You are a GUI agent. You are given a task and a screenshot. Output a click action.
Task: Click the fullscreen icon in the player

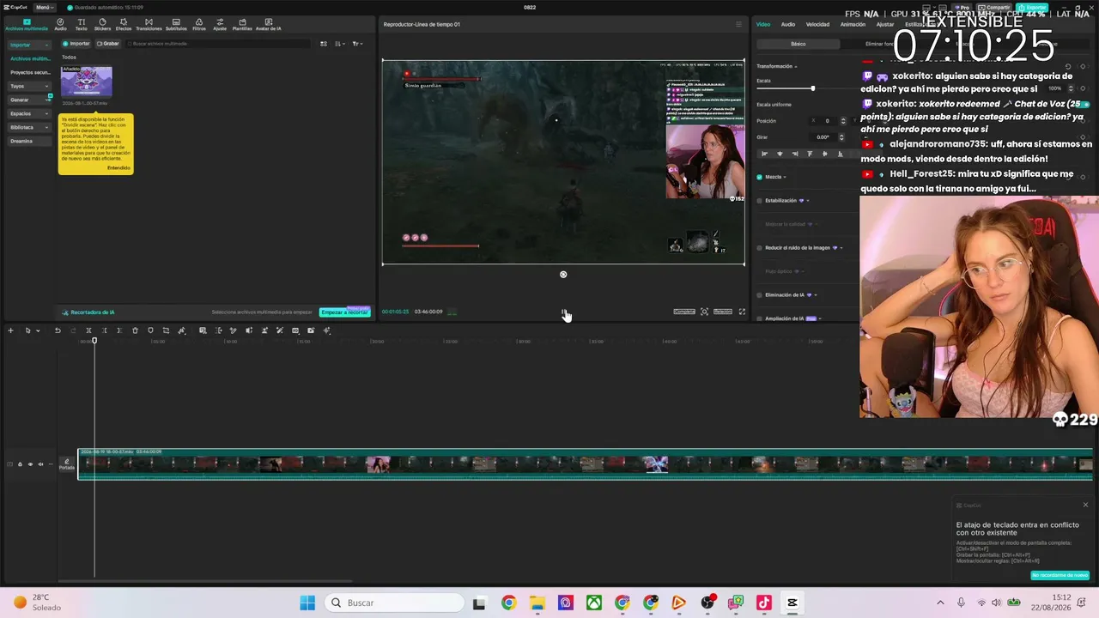(742, 312)
